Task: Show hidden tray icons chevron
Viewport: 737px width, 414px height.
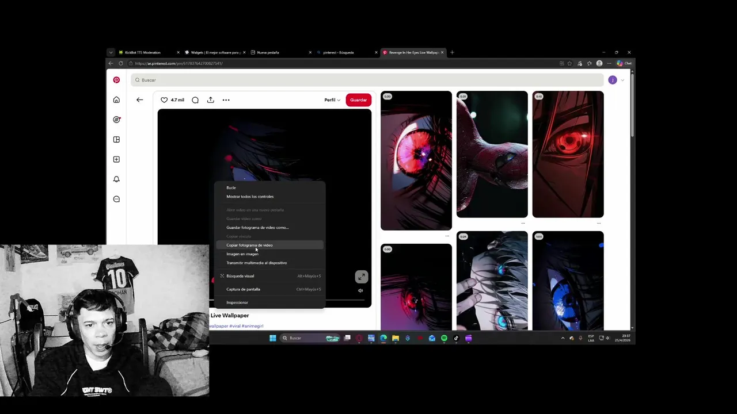Action: click(563, 338)
